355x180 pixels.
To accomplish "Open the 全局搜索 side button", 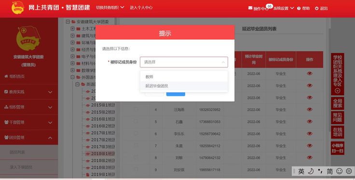I will 337,103.
